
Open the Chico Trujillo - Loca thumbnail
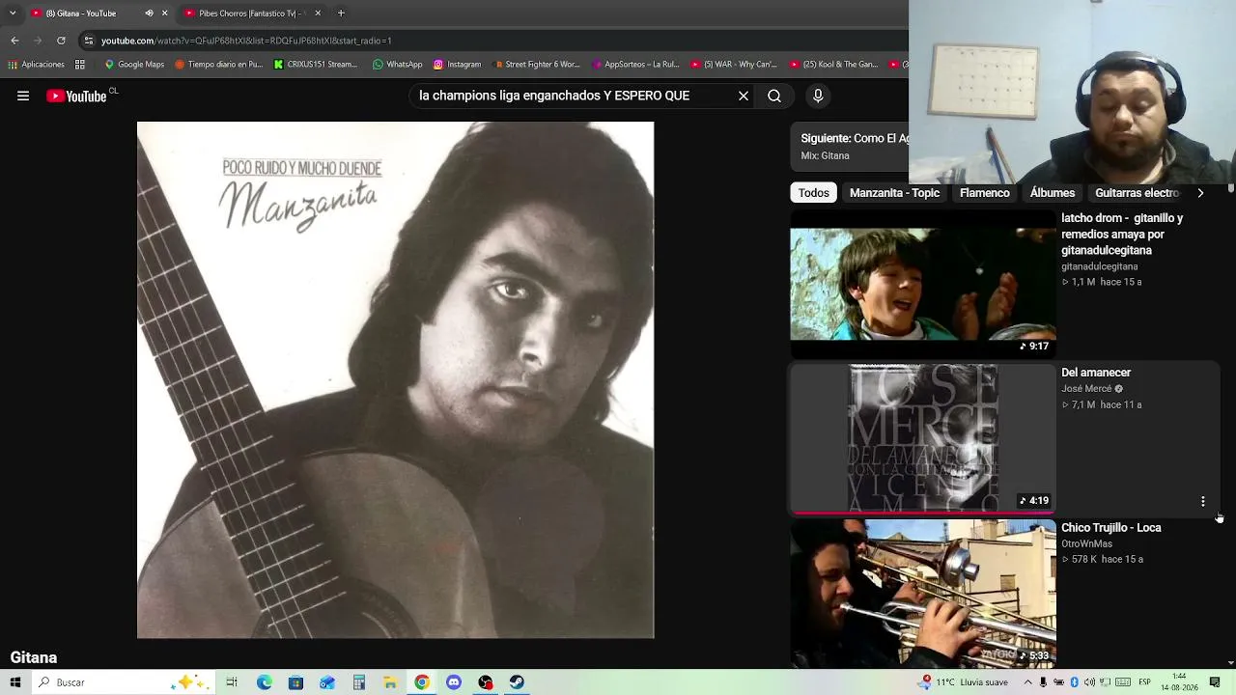click(923, 594)
